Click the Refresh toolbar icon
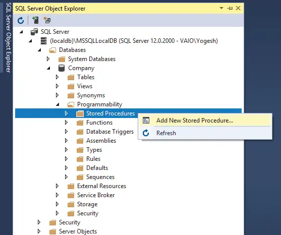Viewport: 281px width, 235px height. (x=21, y=20)
